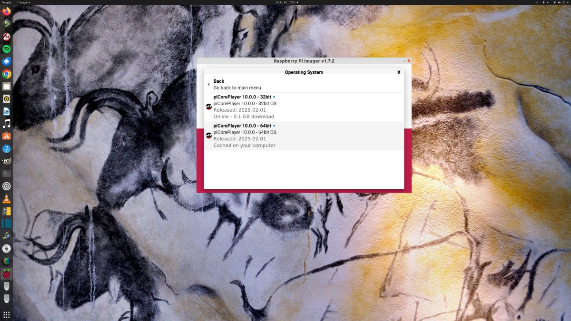Click release date under the 32bit entry
The width and height of the screenshot is (571, 321).
239,110
